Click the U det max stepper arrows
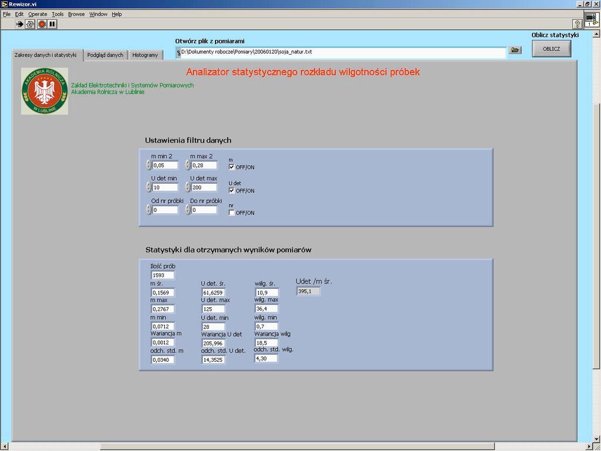The width and height of the screenshot is (601, 451). (188, 187)
